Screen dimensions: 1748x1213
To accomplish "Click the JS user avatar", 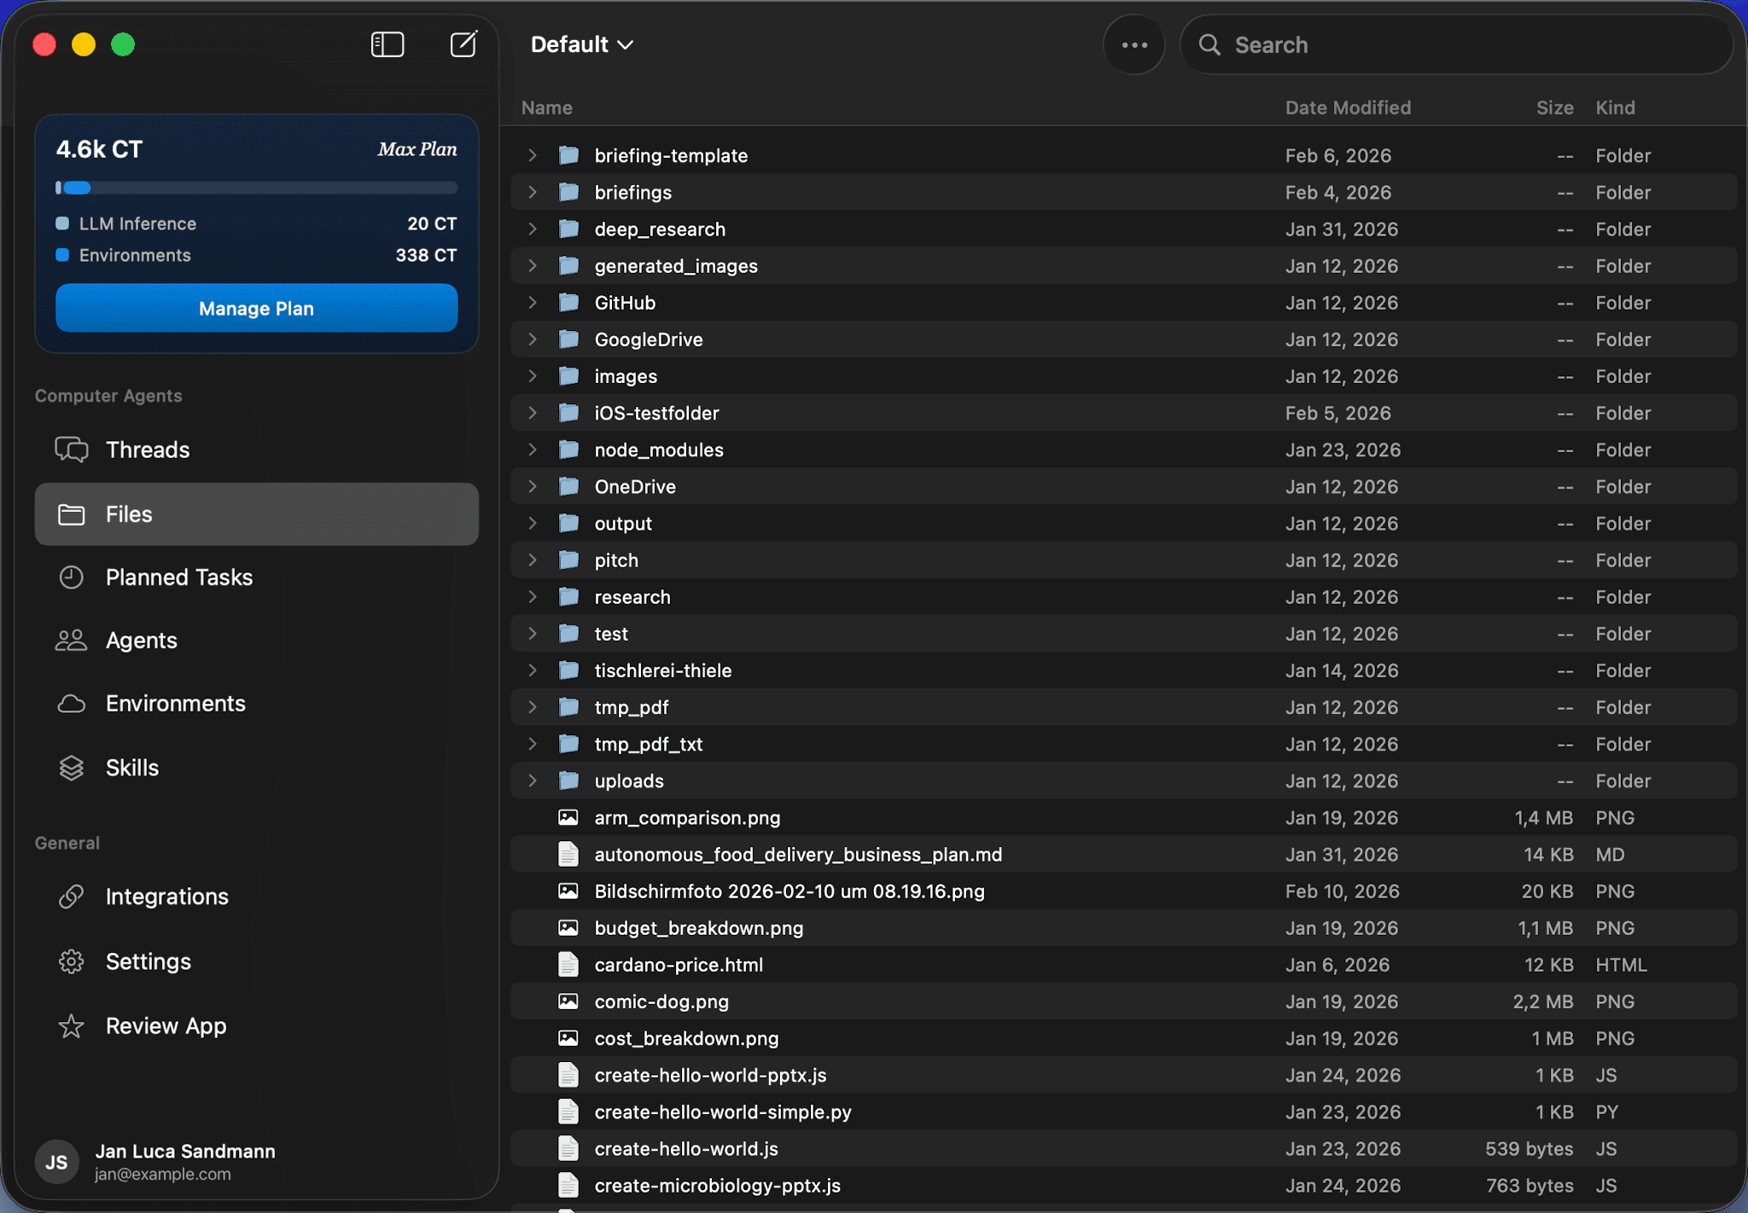I will (56, 1161).
